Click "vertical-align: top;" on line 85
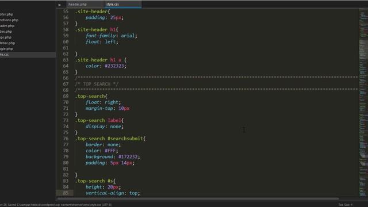Screen dimensions: 368x207 click(113, 193)
